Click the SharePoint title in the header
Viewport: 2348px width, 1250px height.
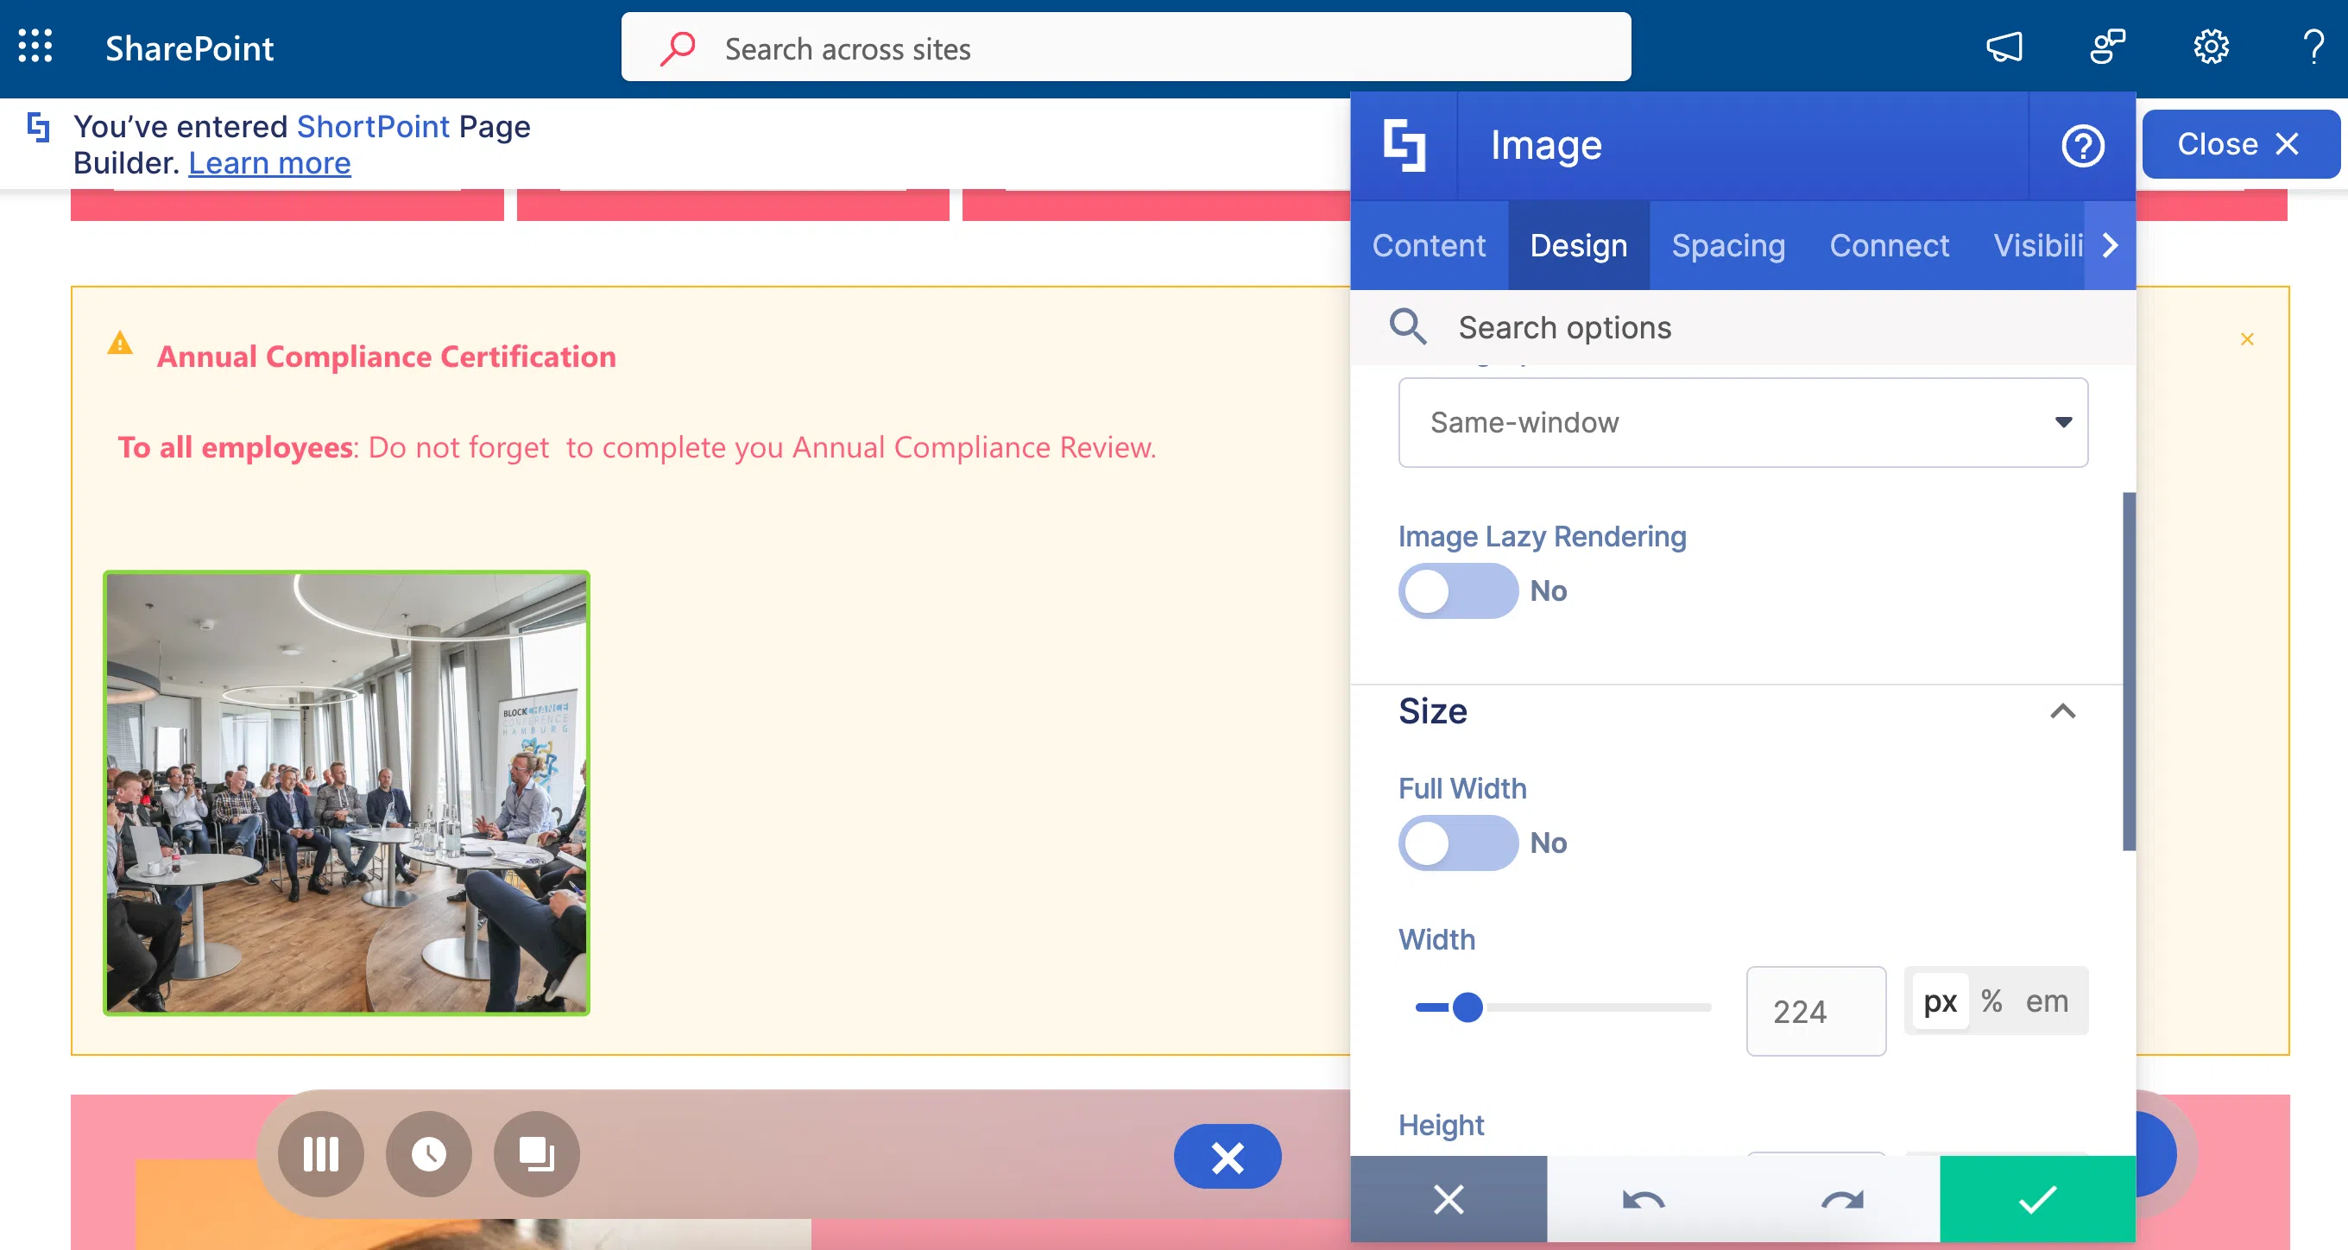190,47
